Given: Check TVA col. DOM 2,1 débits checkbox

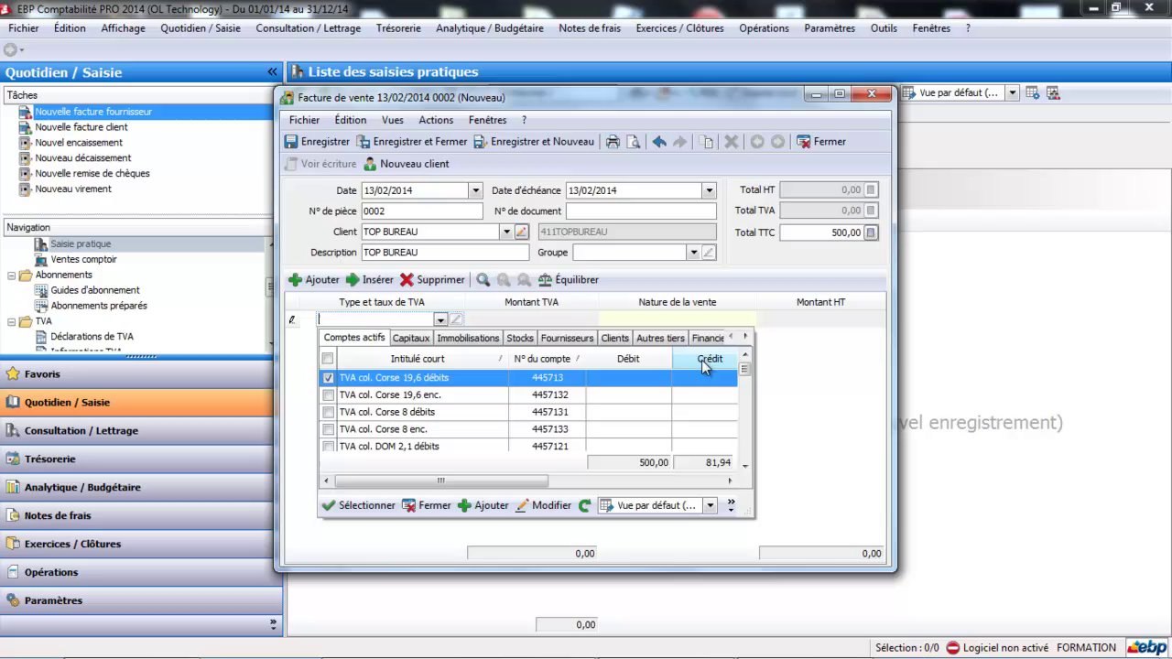Looking at the screenshot, I should pos(328,447).
